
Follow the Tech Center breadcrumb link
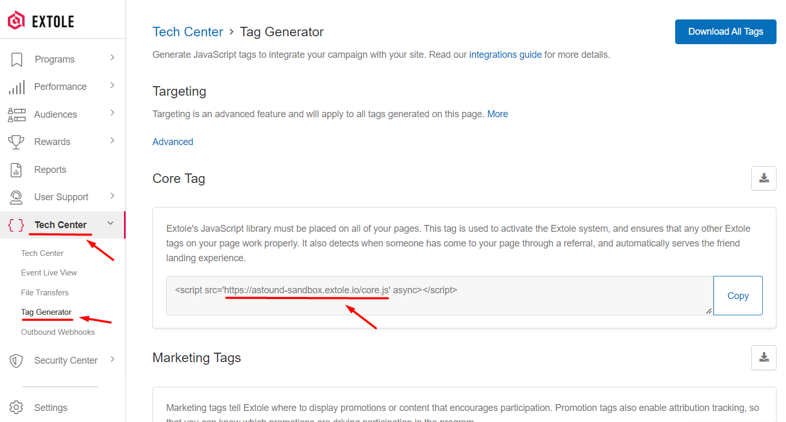pos(188,32)
